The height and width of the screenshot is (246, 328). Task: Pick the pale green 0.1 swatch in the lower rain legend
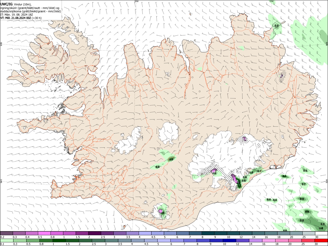click(x=7, y=241)
